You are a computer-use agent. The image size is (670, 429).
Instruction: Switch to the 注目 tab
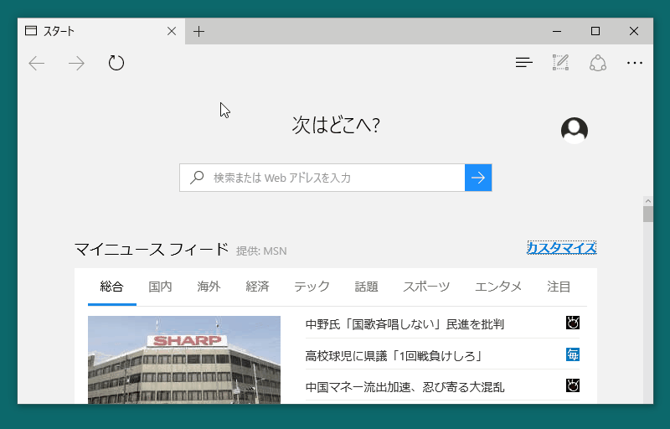(x=559, y=287)
